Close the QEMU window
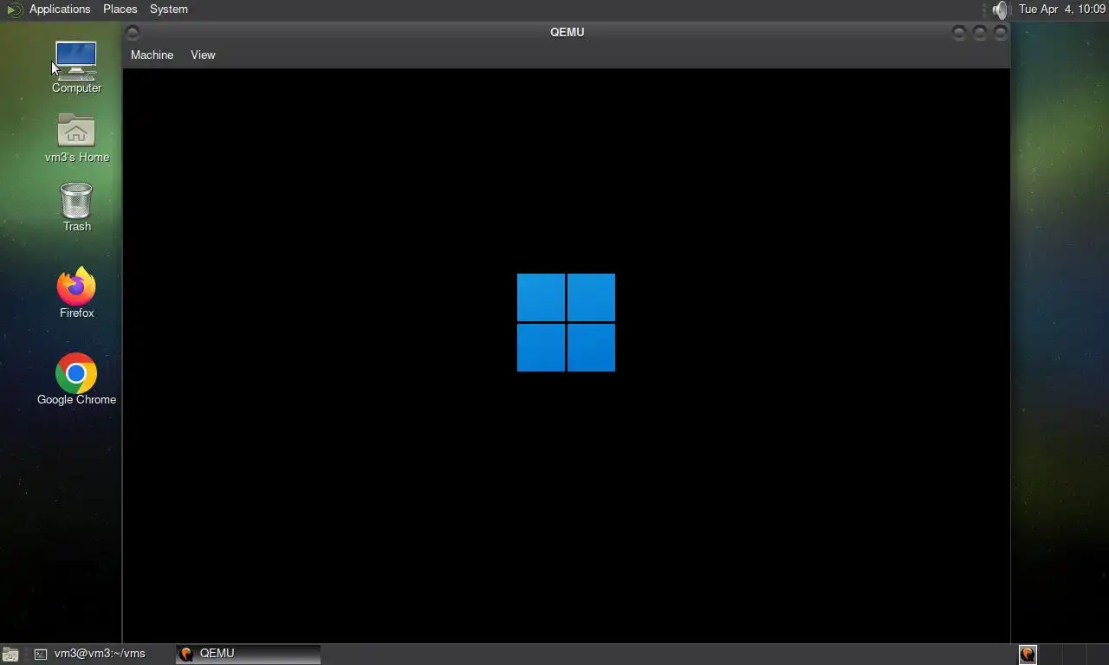Viewport: 1109px width, 665px height. point(1000,33)
